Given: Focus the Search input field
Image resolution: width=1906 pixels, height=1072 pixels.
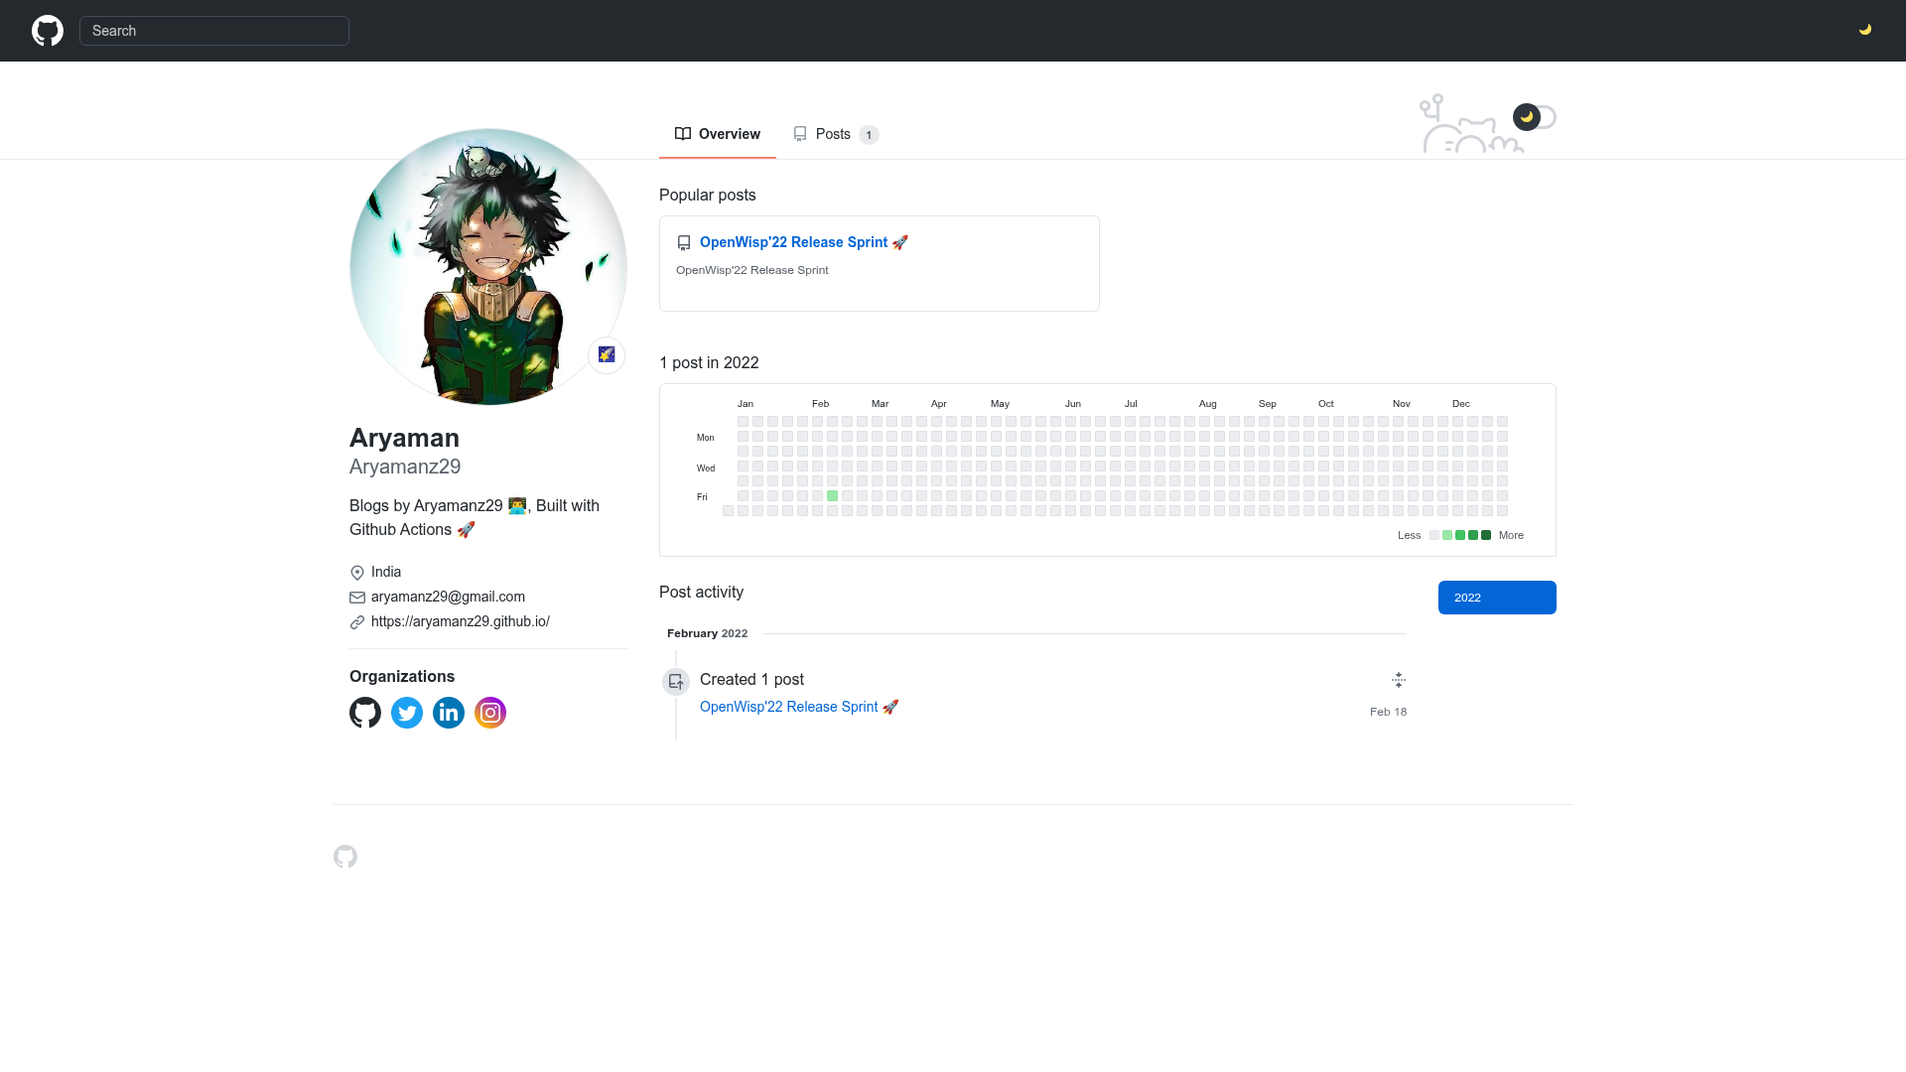Looking at the screenshot, I should (214, 31).
